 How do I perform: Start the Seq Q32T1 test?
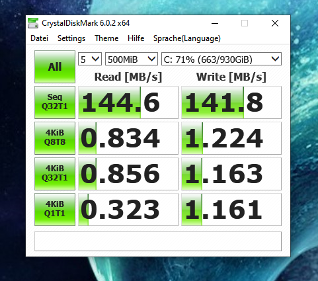(x=55, y=102)
